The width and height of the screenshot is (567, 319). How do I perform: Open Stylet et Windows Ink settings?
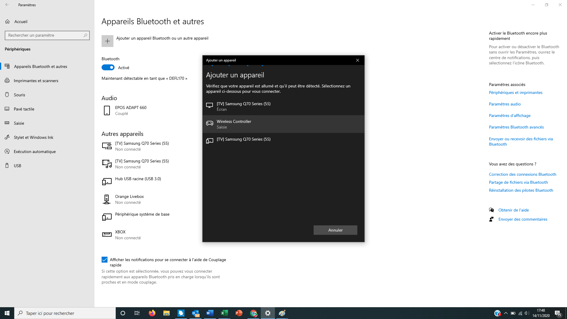[33, 137]
